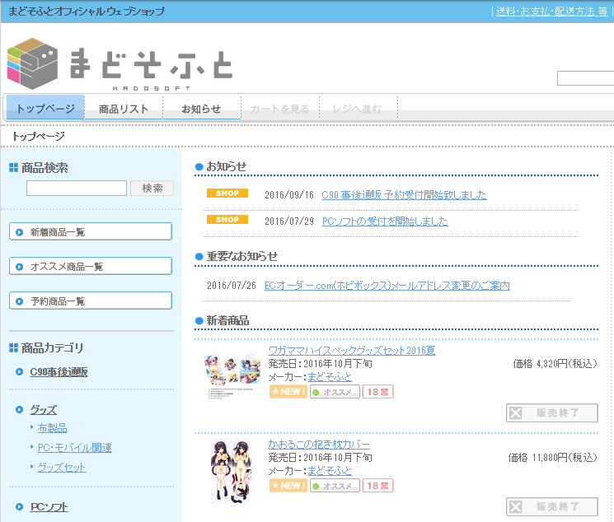Click NEW badge on ワガママハイスペック goods set
This screenshot has height=522, width=614.
click(288, 392)
